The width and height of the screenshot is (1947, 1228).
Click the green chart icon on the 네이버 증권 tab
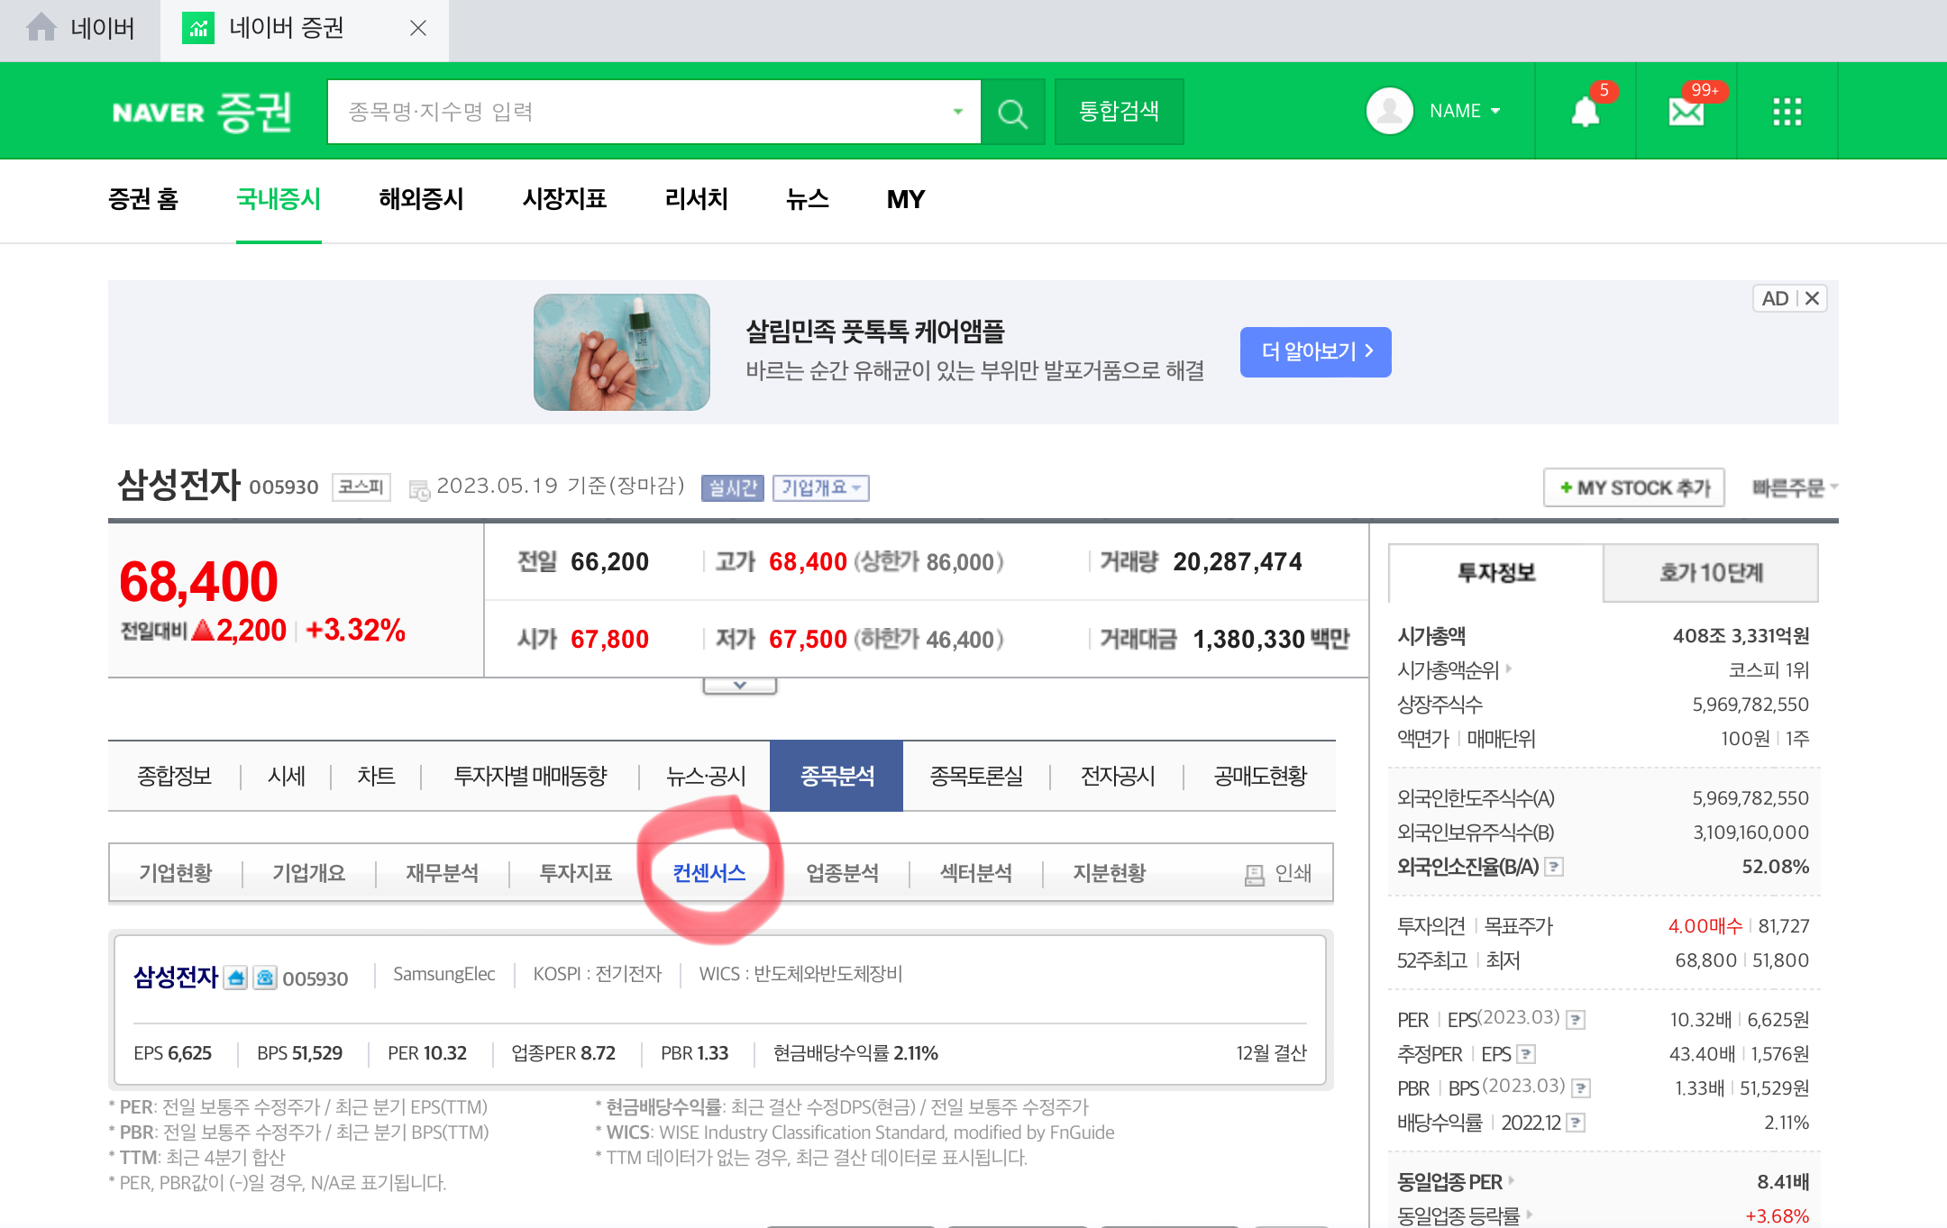(198, 28)
